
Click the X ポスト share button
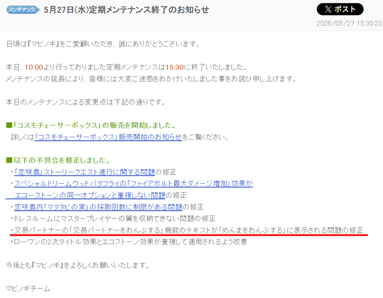[x=340, y=9]
